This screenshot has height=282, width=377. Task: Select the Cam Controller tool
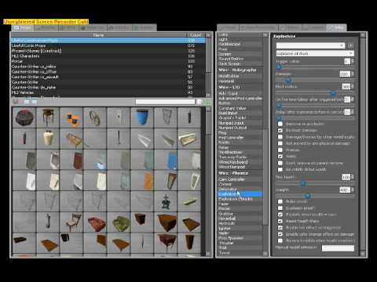tap(240, 179)
